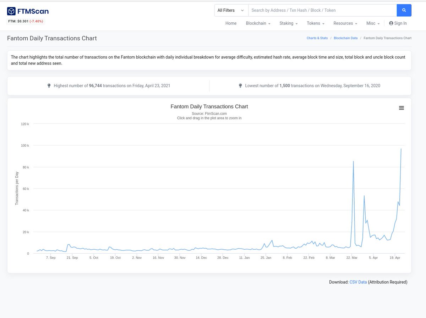Open the Blockchain Data breadcrumb link
Screen dimensions: 426x318
click(x=345, y=38)
